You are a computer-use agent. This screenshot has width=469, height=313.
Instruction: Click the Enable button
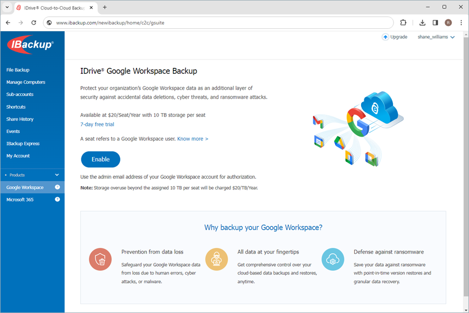(x=101, y=159)
